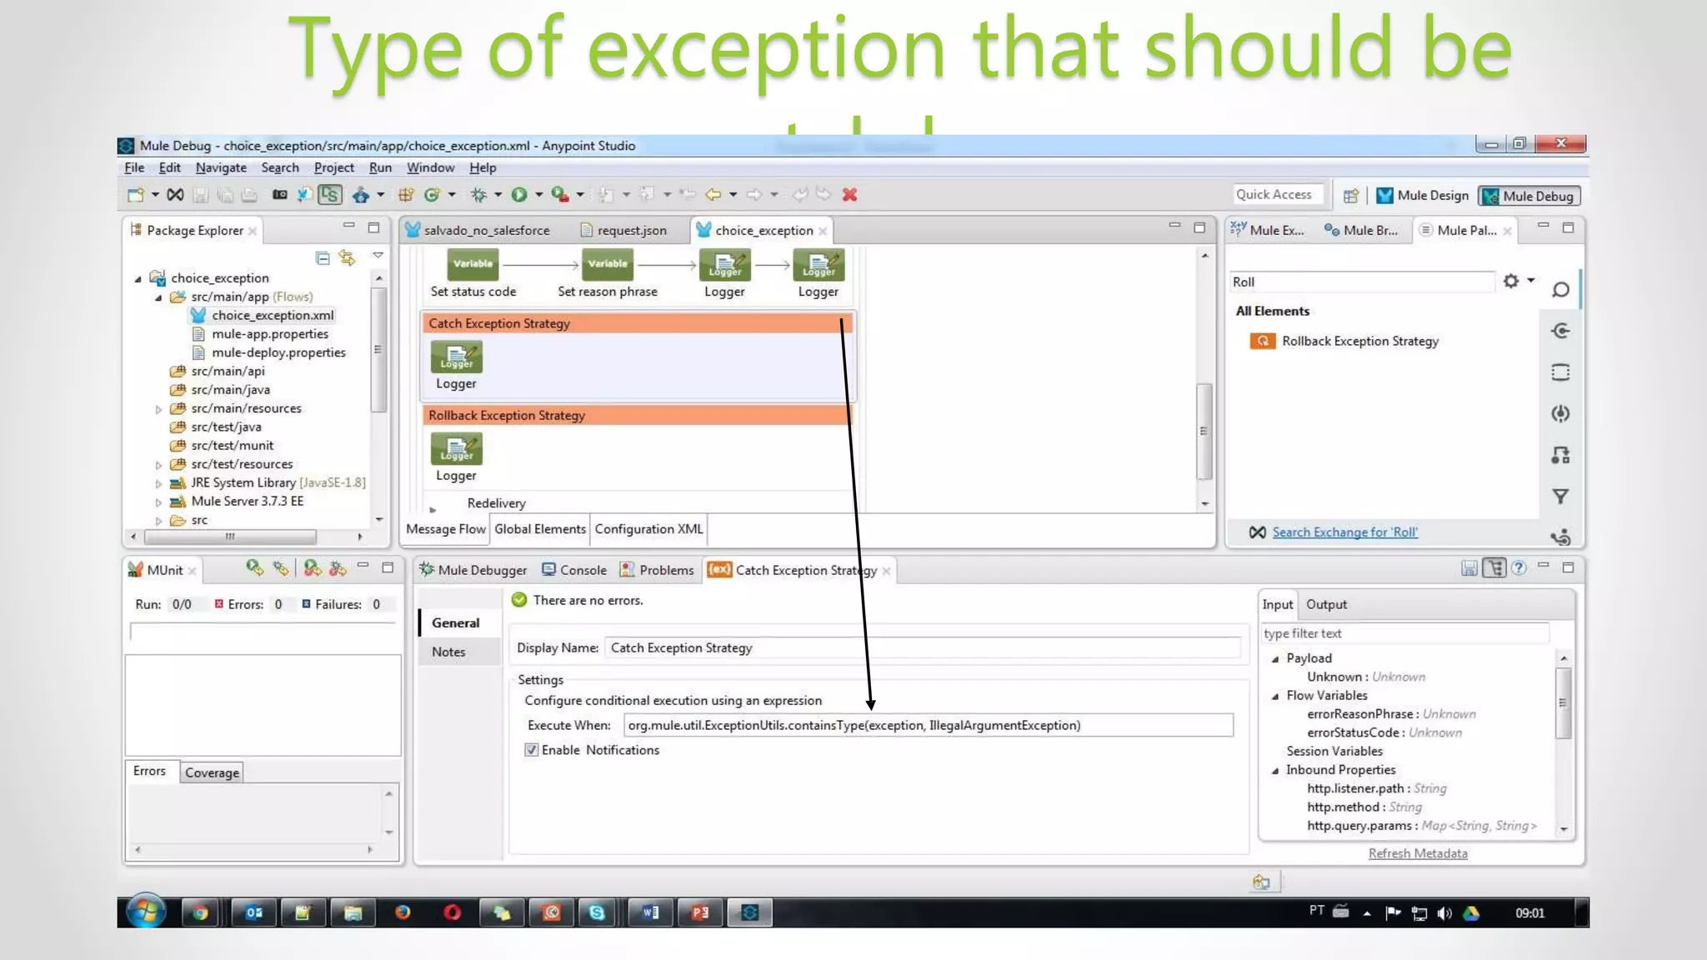Collapse the src/main/app folder
Image resolution: width=1707 pixels, height=960 pixels.
158,297
